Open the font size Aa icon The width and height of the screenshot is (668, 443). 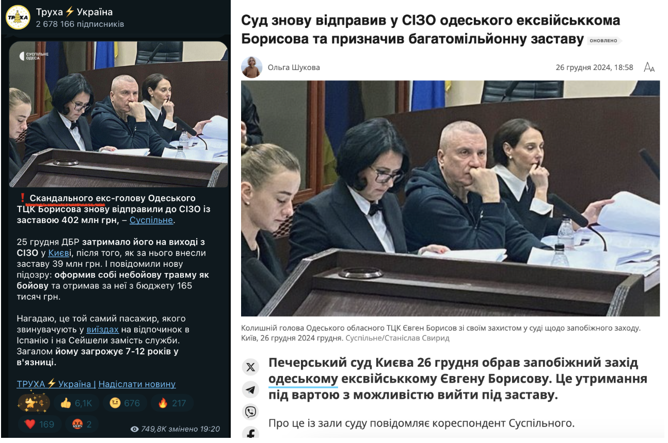click(649, 67)
